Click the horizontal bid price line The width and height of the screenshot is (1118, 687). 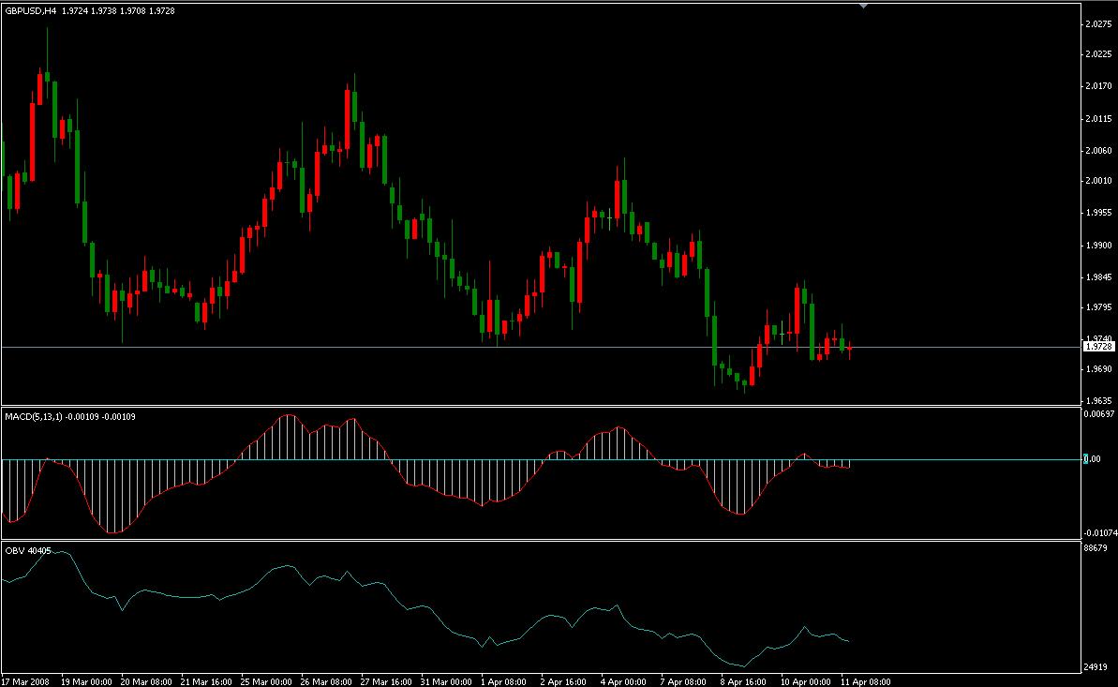pos(542,348)
